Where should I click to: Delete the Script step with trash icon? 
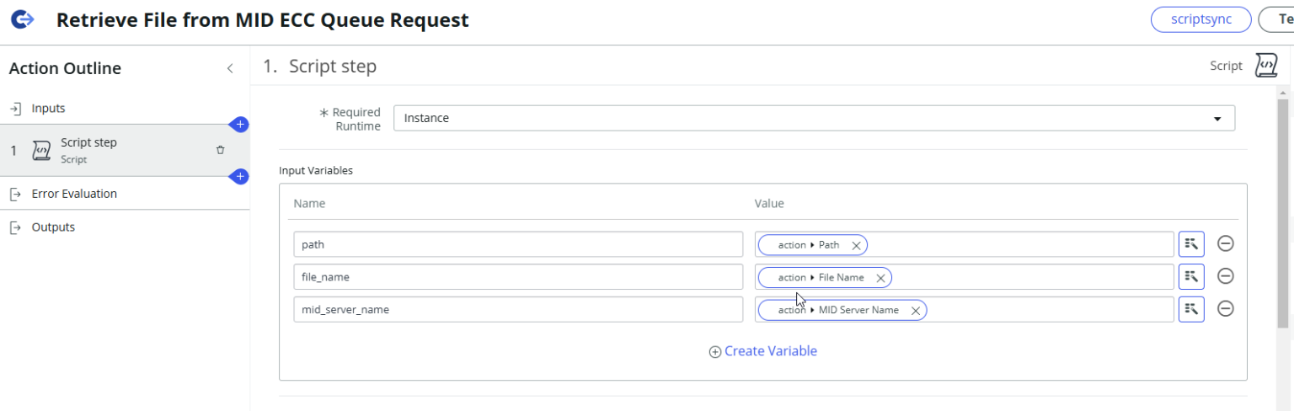(221, 150)
